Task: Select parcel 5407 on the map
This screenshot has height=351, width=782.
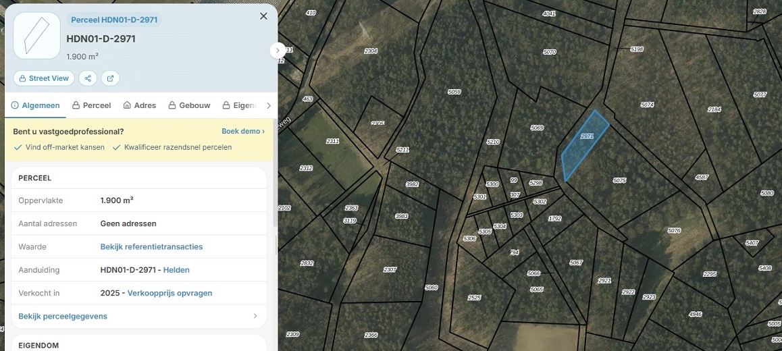Action: (752, 243)
